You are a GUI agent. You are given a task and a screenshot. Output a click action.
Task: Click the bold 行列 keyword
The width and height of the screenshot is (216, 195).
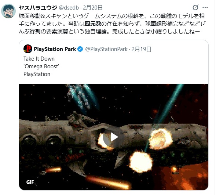[x=35, y=32]
